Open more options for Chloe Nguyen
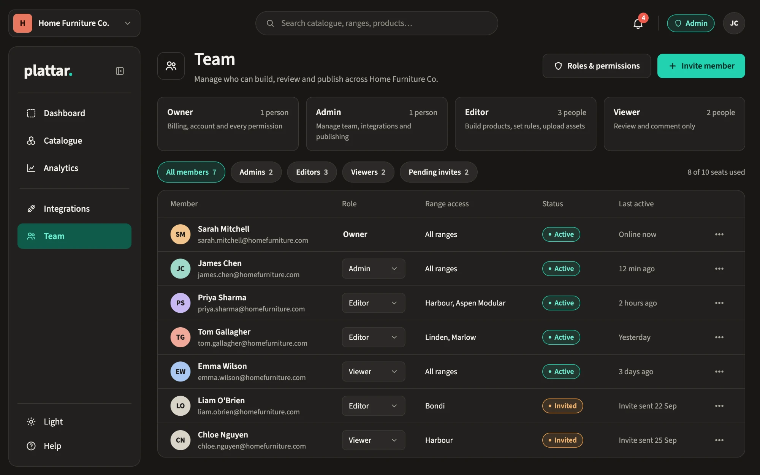Image resolution: width=760 pixels, height=475 pixels. [719, 440]
